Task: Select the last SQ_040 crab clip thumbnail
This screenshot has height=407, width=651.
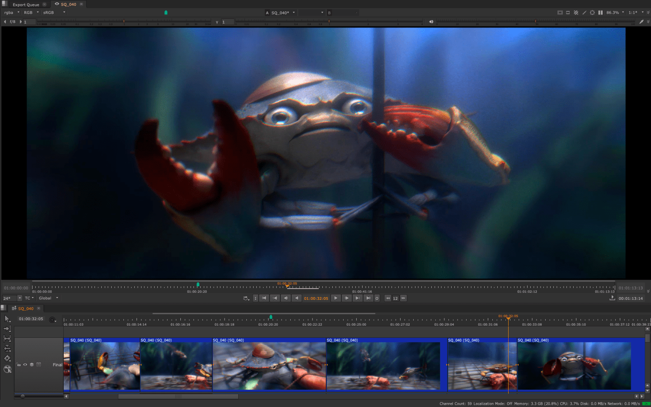Action: click(x=574, y=365)
